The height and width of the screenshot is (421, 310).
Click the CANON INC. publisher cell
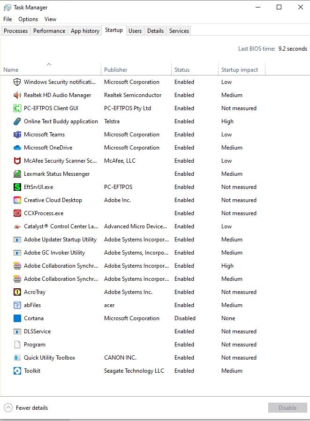tap(121, 358)
